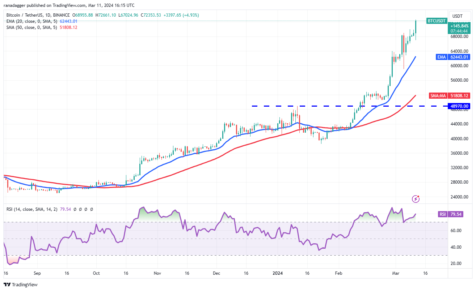Click the +3397.65 (+4.93%) change value
Screen dimensions: 476x291
coord(181,15)
